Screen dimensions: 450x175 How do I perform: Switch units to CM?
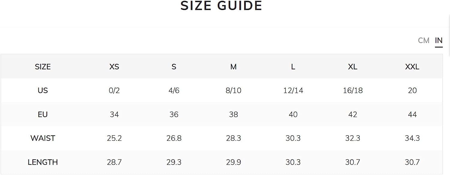point(424,40)
